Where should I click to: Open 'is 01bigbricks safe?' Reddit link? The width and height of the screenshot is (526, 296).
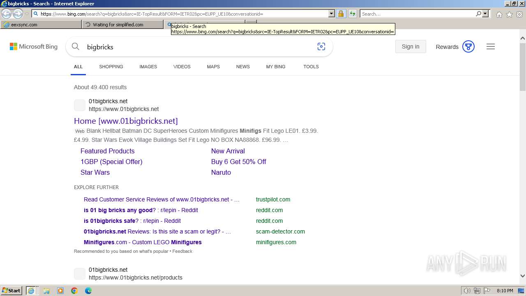click(x=132, y=221)
